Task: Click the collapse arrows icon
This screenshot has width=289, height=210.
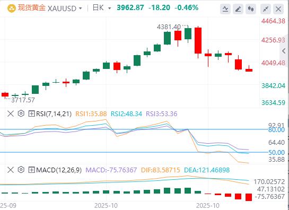Action: (266, 9)
